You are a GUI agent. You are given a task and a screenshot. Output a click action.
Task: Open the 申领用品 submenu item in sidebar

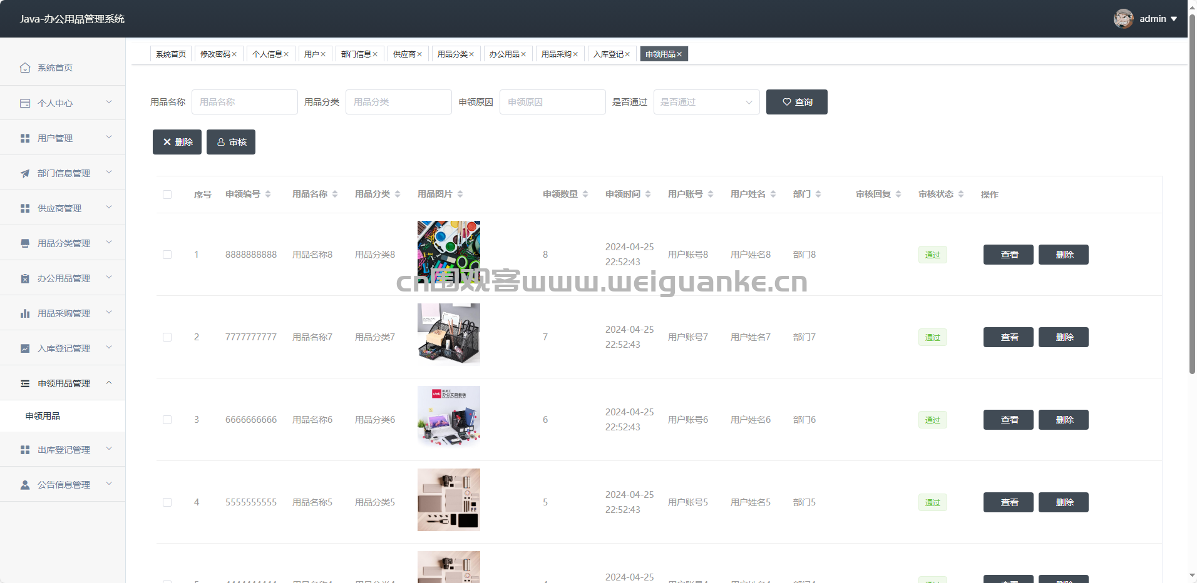(43, 416)
